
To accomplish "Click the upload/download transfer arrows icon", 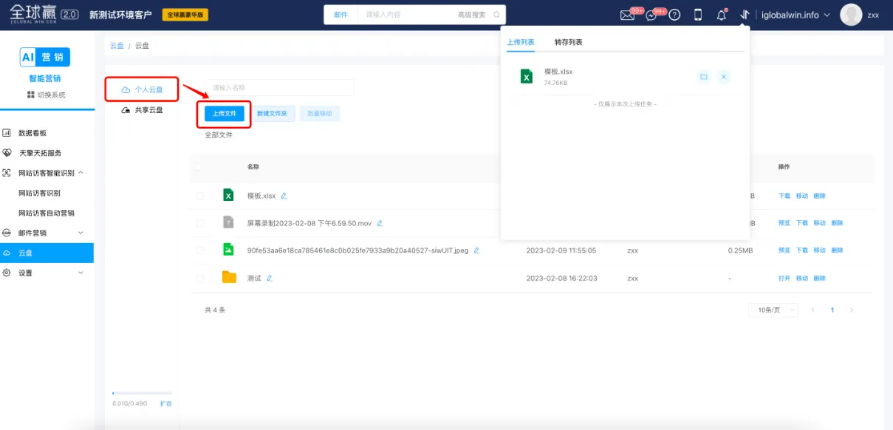I will coord(745,15).
